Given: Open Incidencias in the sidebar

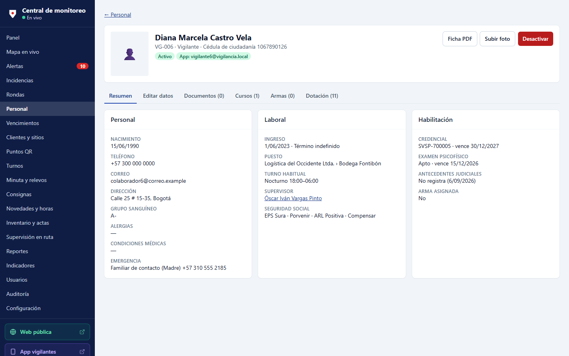Looking at the screenshot, I should 47,80.
